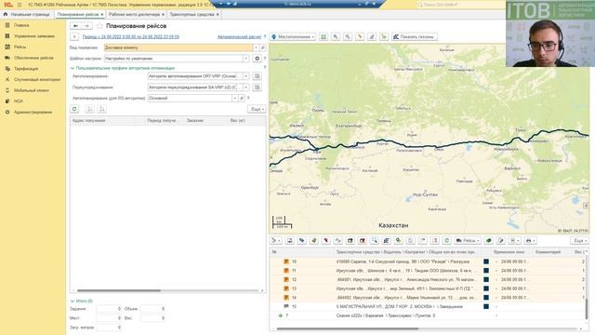Click the color square in row 15

pos(486,306)
